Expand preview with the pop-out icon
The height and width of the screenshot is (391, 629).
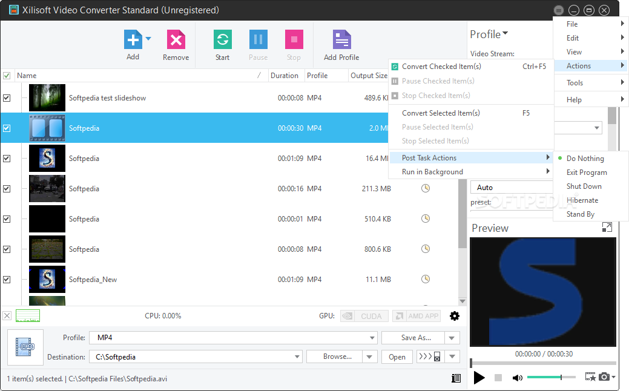pos(607,228)
